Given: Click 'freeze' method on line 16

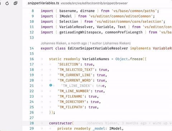Looking at the screenshot, I should (136, 59).
